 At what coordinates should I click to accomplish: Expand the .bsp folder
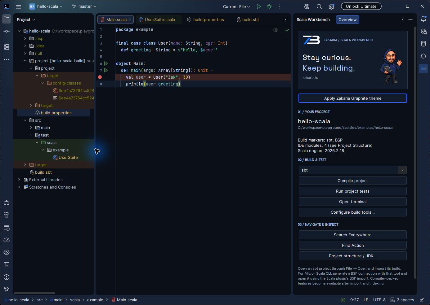tap(25, 38)
